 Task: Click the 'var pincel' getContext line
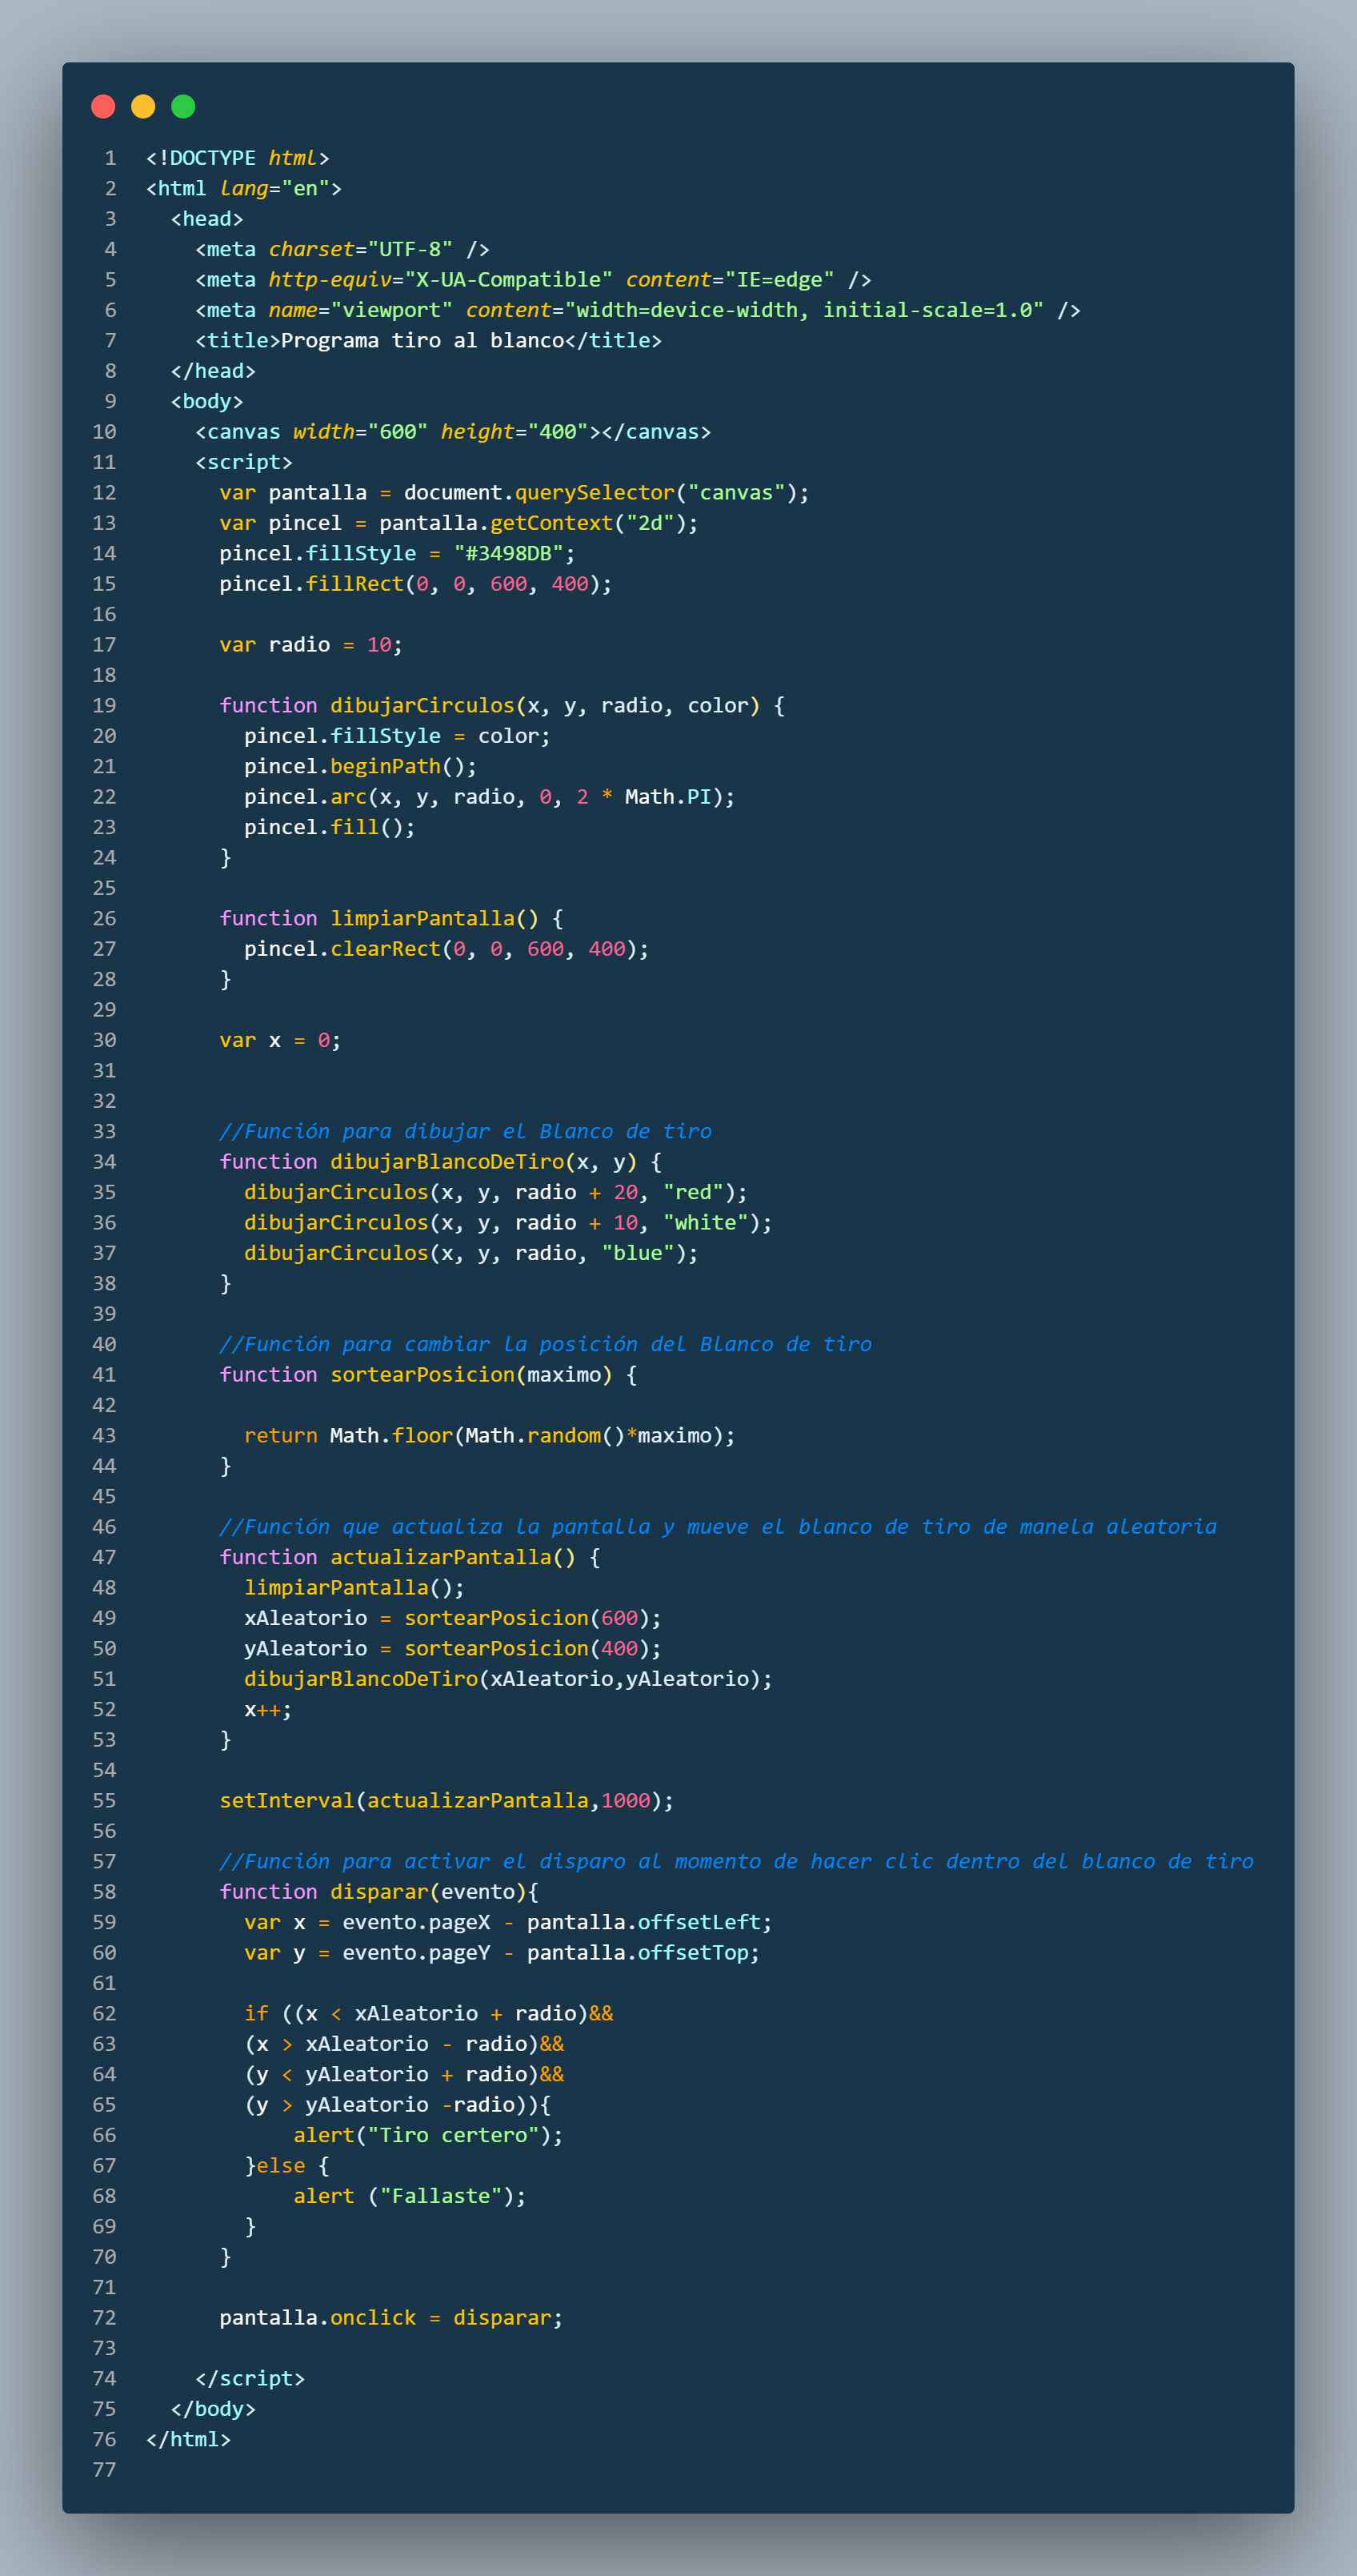click(458, 523)
